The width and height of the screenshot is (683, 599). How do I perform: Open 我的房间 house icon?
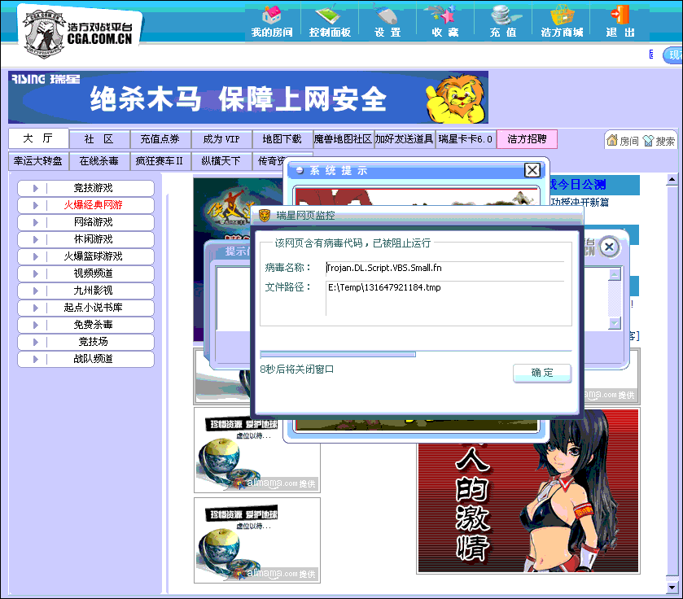272,15
